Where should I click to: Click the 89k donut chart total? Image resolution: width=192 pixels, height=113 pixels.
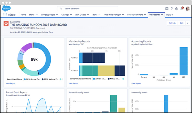pyautogui.click(x=34, y=59)
